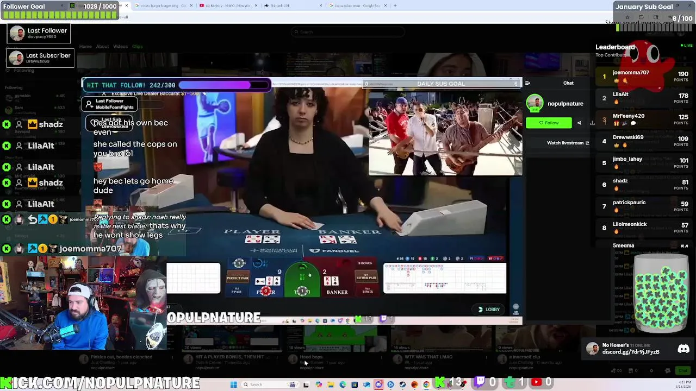This screenshot has height=391, width=696.
Task: Switch to the Fishtank LIVE browser tab
Action: 292,5
